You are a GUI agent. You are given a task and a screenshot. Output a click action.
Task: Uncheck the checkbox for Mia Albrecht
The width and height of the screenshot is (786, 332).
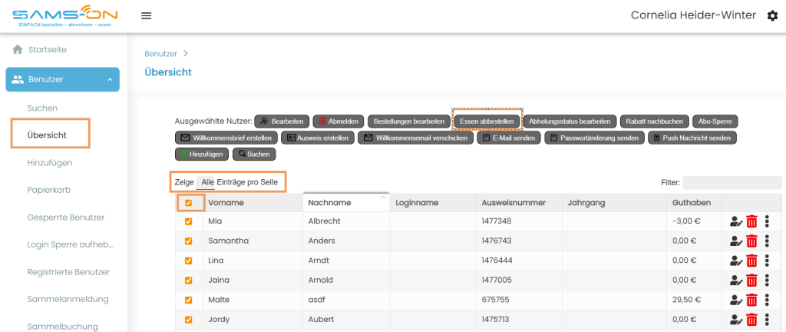pyautogui.click(x=189, y=221)
